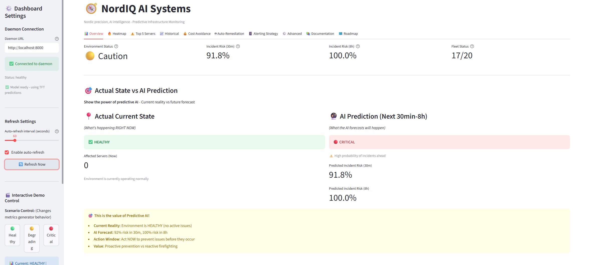Trigger the Critical scenario button
This screenshot has height=265, width=592.
pos(51,235)
